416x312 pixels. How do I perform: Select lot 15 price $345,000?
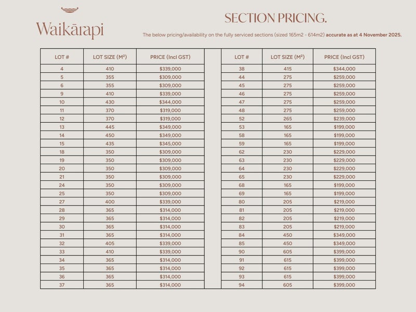[x=171, y=144]
